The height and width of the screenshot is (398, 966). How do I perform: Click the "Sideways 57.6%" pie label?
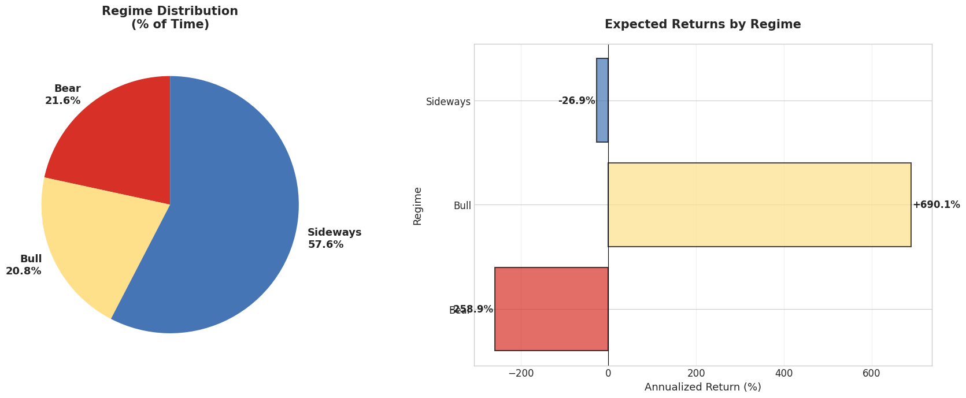click(x=334, y=238)
